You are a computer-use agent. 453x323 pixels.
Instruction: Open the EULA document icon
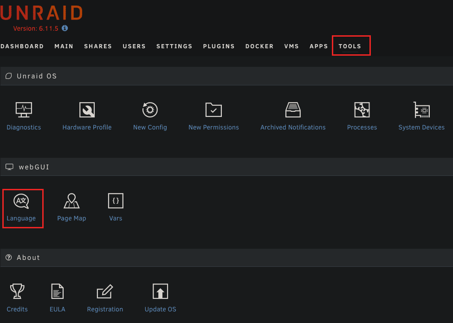pyautogui.click(x=57, y=292)
